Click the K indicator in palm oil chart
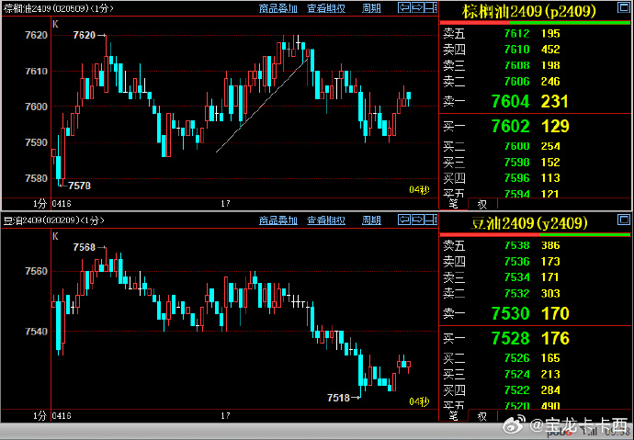 55,22
